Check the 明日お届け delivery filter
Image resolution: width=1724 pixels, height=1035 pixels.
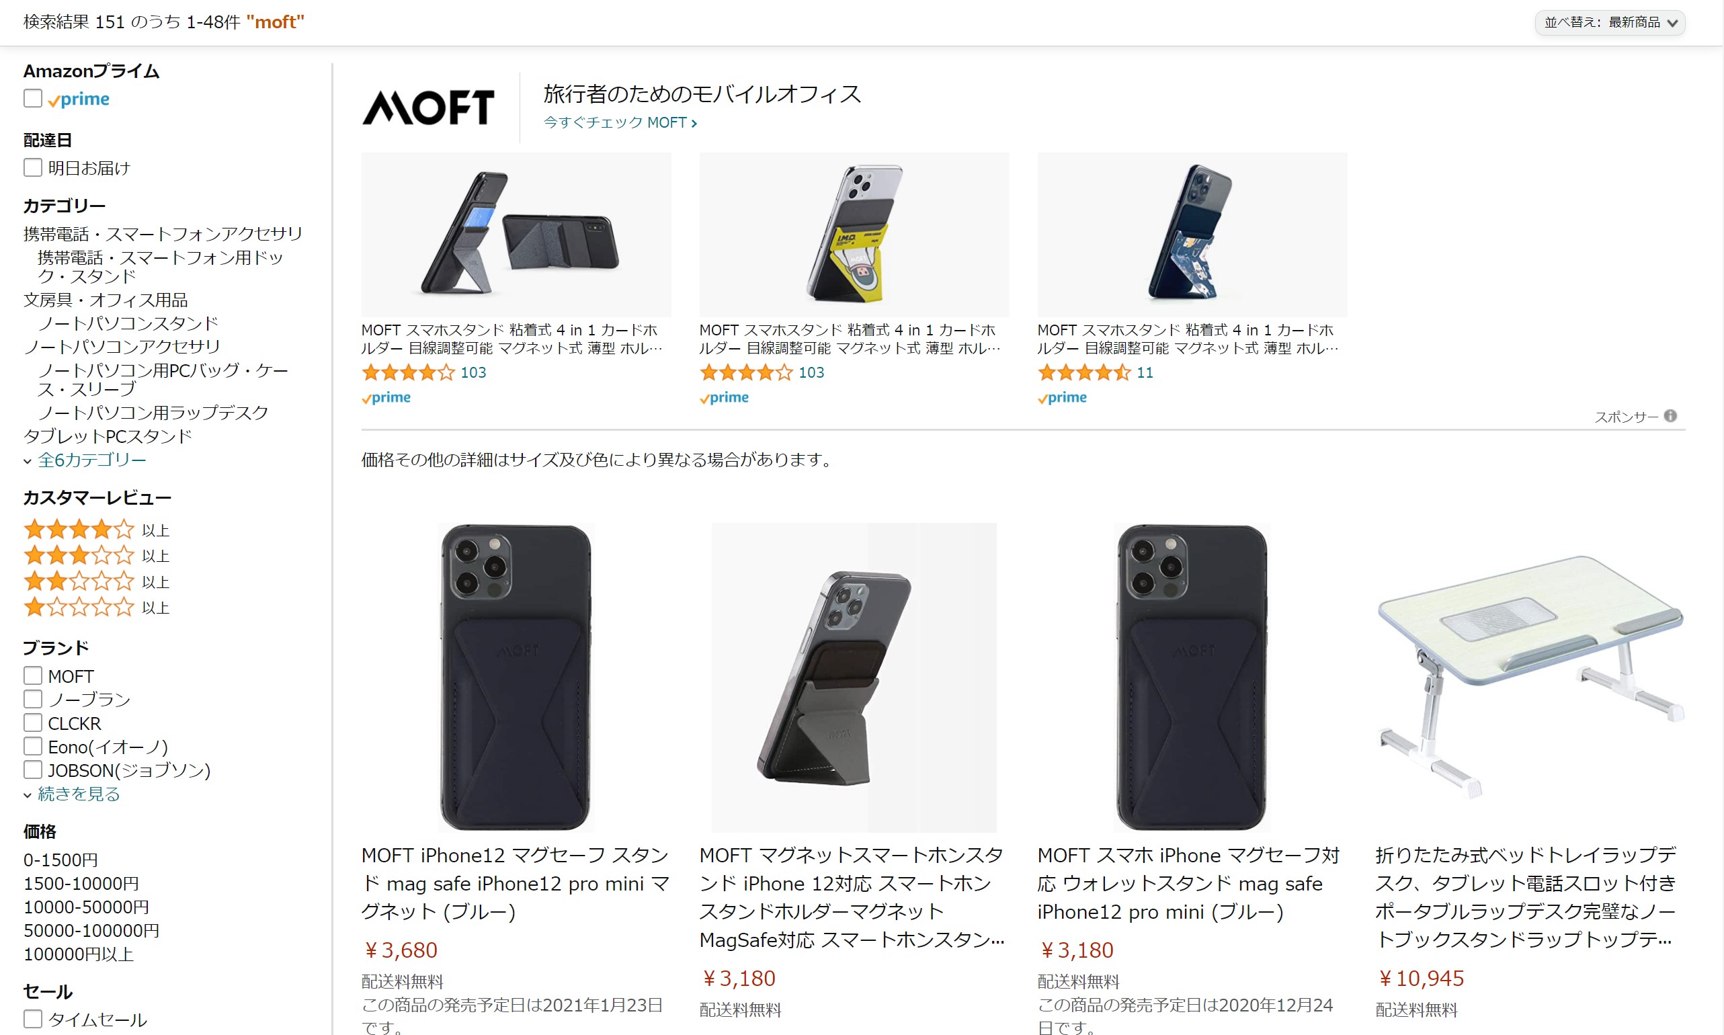(33, 167)
